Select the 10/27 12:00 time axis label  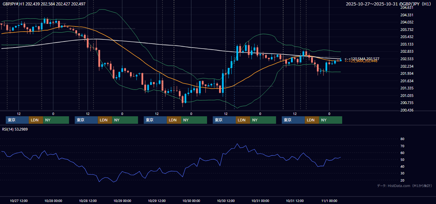19,201
